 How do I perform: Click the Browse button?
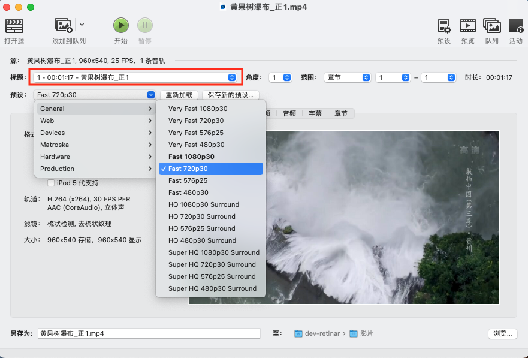point(502,333)
